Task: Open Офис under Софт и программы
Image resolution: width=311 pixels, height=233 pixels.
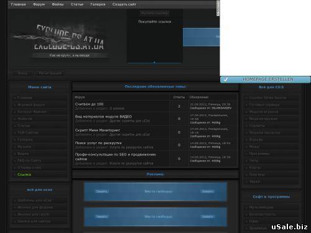Action: (x=254, y=221)
